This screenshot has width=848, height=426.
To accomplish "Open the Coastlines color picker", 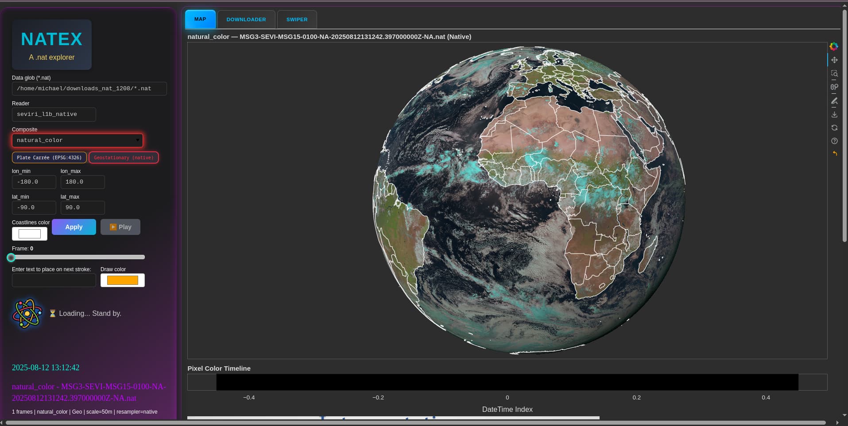I will [x=30, y=234].
